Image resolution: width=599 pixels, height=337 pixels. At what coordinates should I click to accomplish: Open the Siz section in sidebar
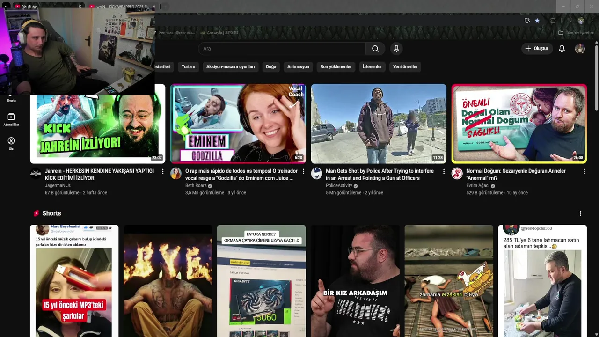11,144
